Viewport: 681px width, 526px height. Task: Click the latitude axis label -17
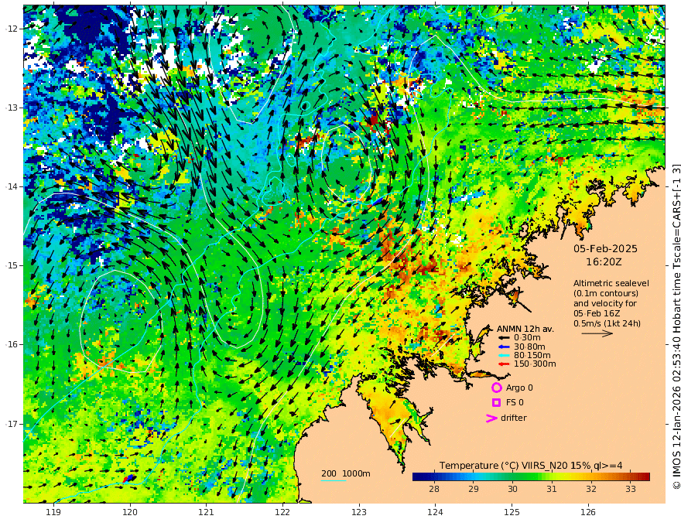pos(12,424)
